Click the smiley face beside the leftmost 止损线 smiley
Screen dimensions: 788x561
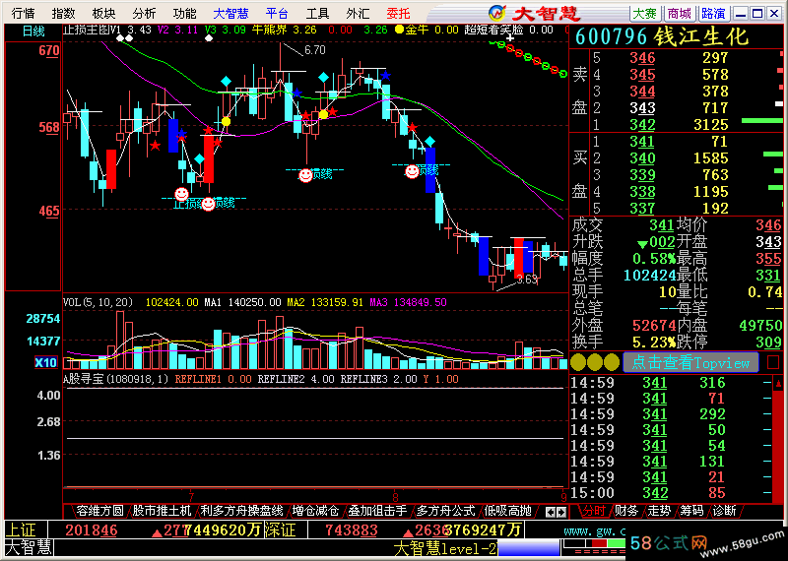click(208, 204)
